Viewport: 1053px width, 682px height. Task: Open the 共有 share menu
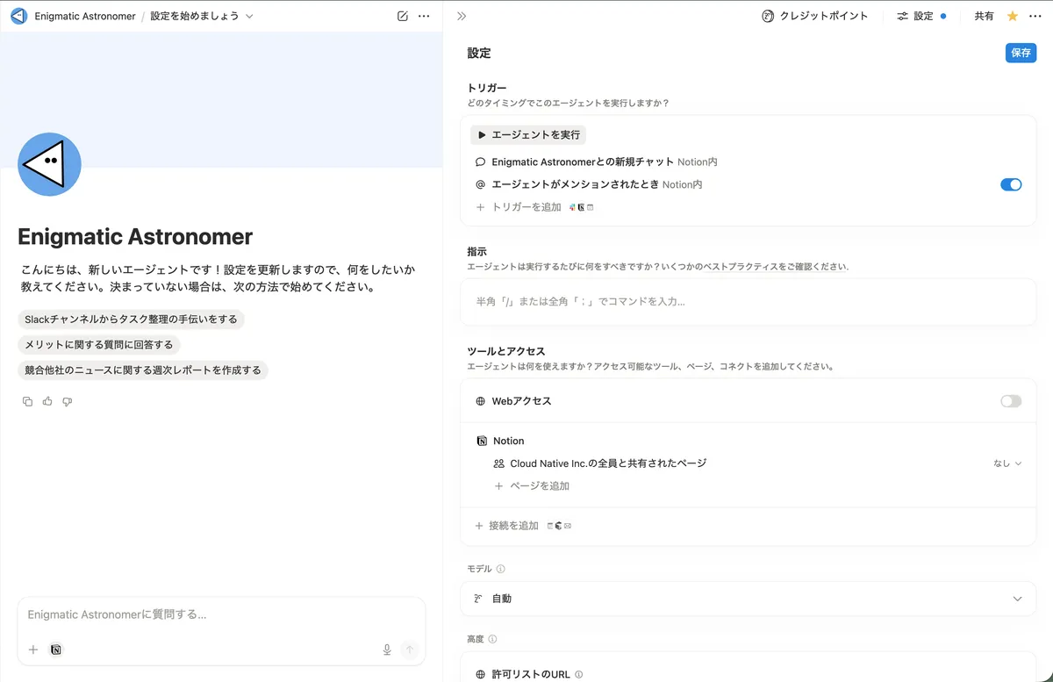point(984,16)
